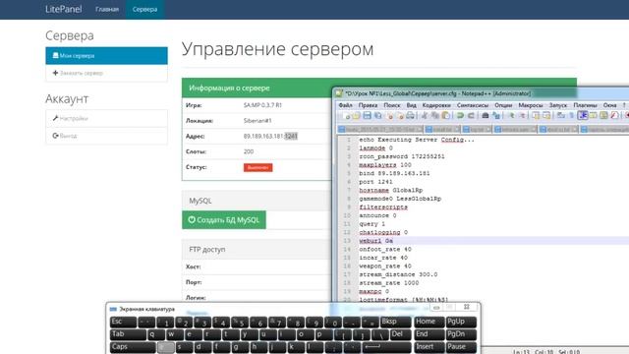The image size is (629, 354).
Task: Click the Esc key on on-screen keyboard
Action: click(123, 322)
